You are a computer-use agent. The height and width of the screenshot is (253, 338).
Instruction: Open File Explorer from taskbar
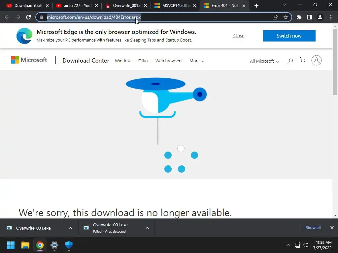pyautogui.click(x=25, y=245)
